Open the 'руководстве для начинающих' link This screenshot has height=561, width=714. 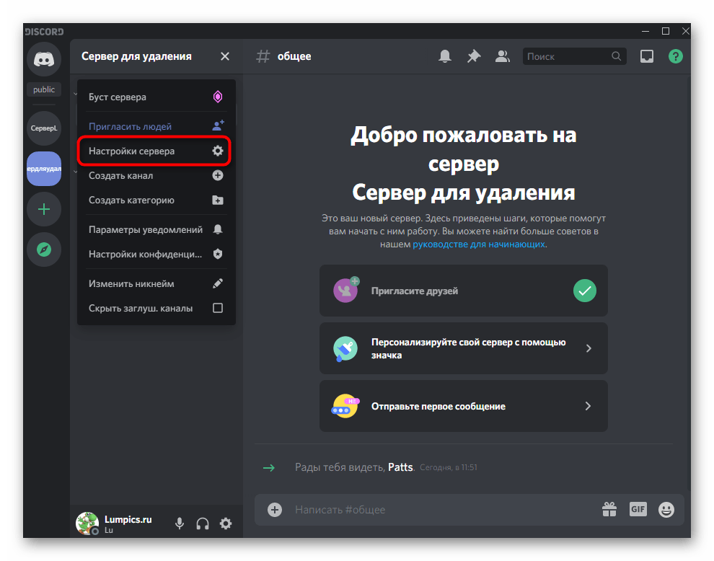479,244
